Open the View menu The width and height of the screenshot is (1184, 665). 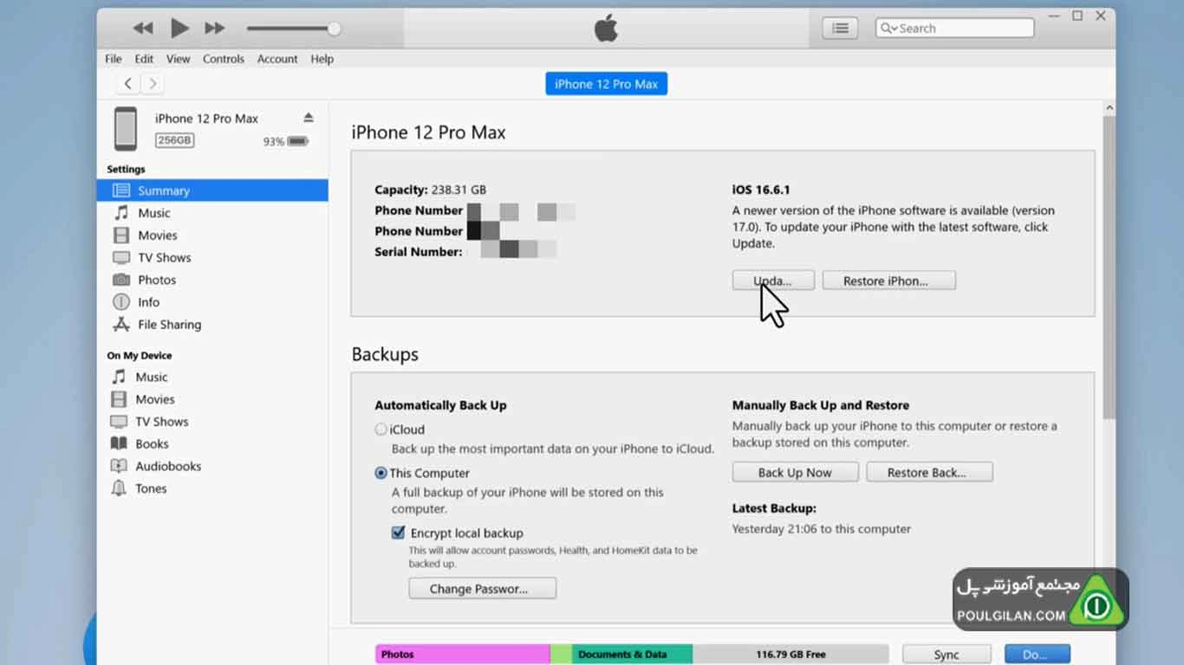[178, 59]
